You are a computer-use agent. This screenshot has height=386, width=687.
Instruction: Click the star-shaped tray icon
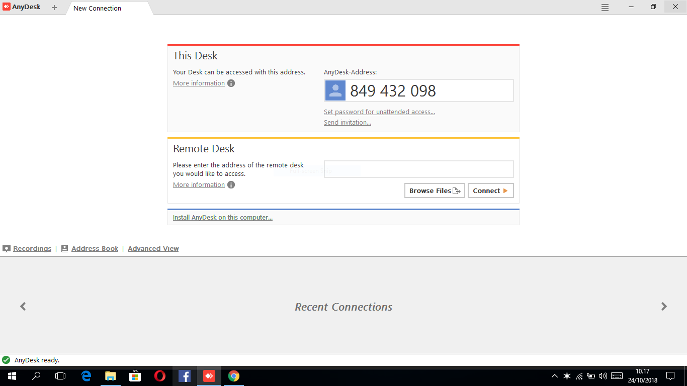tap(567, 376)
